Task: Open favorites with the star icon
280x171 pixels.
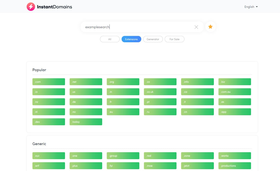Action: (x=211, y=27)
